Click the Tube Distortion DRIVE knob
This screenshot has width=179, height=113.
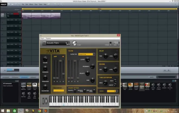pos(106,83)
